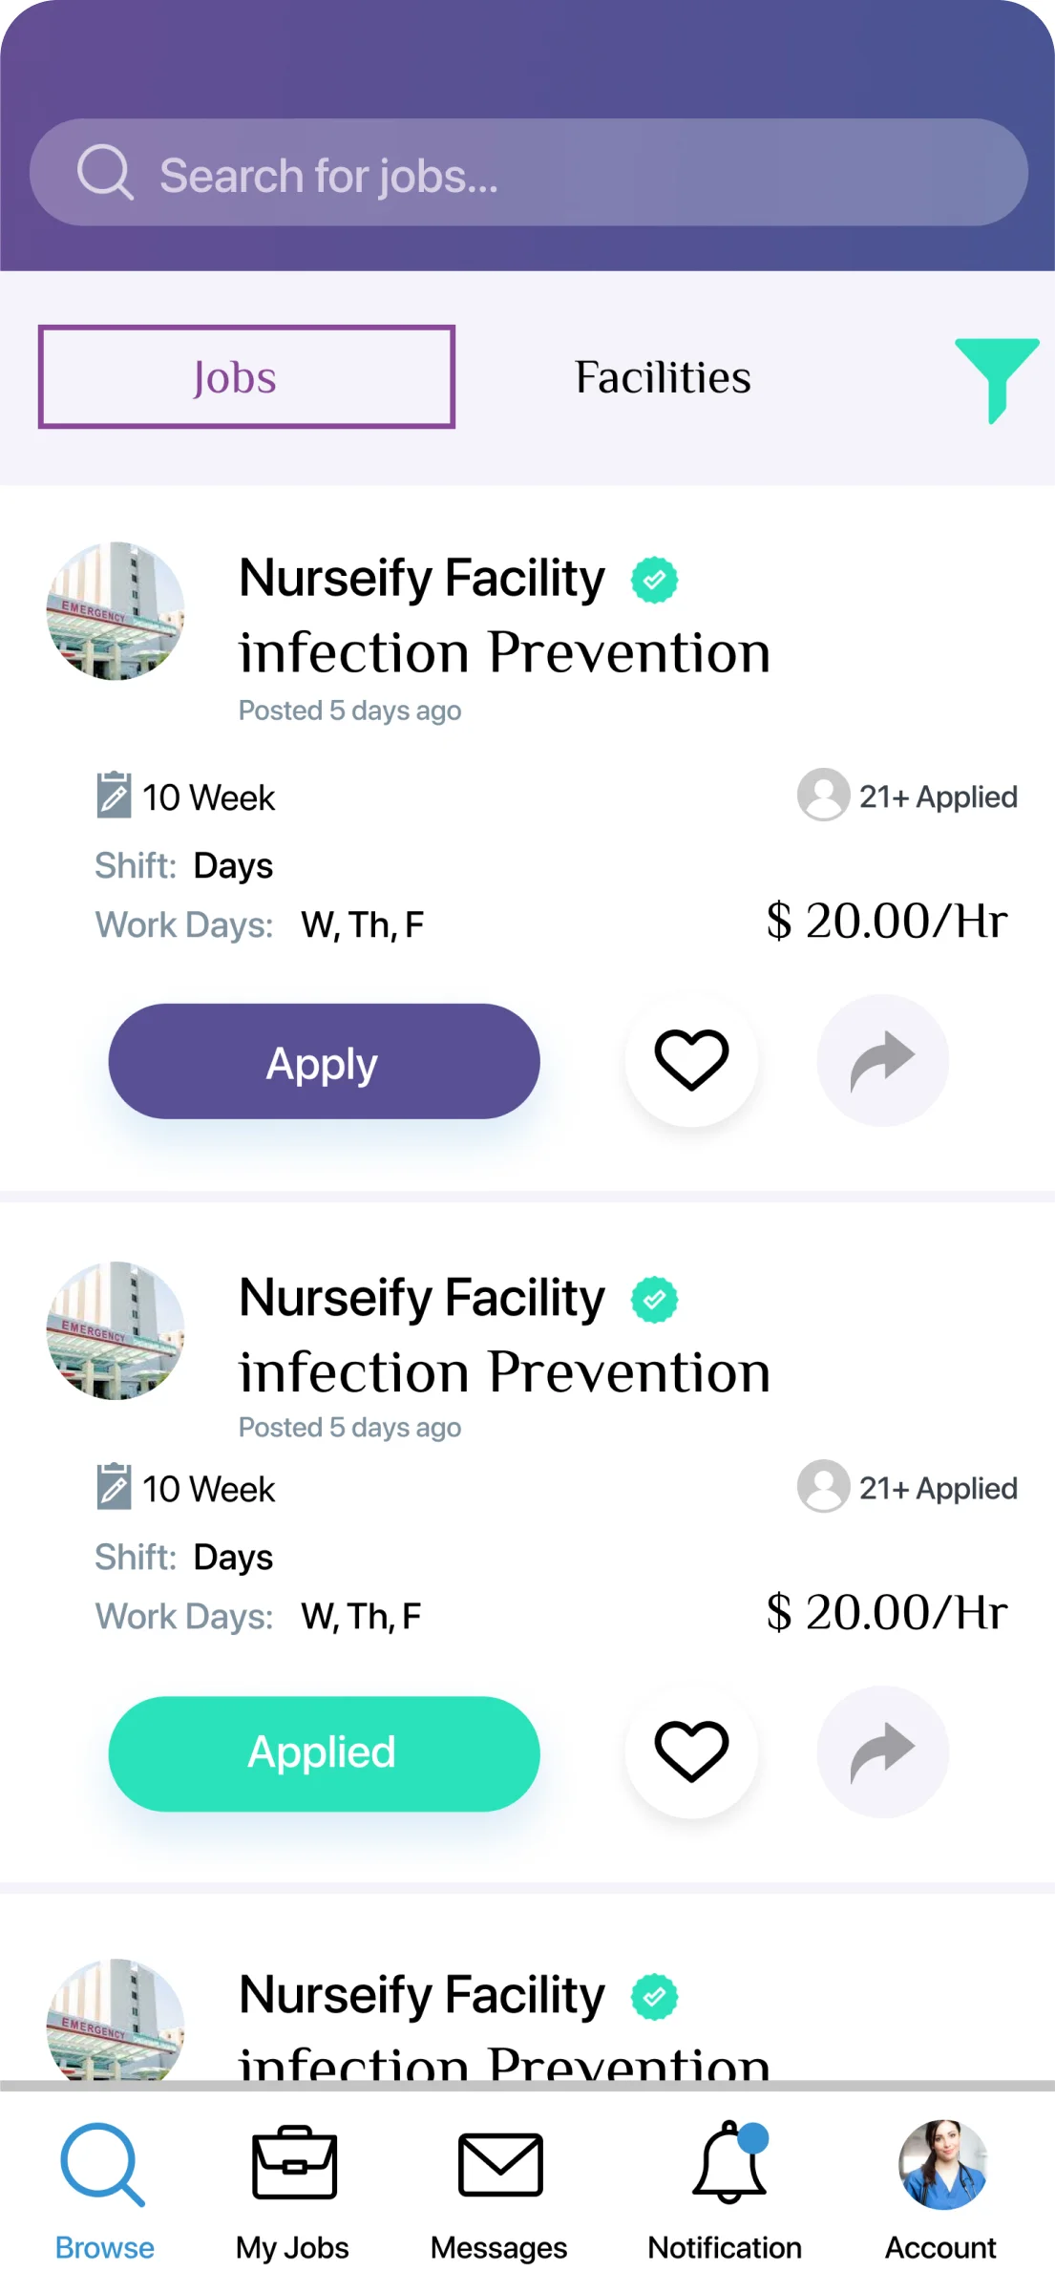This screenshot has width=1055, height=2292.
Task: Share the second job listing
Action: click(883, 1751)
